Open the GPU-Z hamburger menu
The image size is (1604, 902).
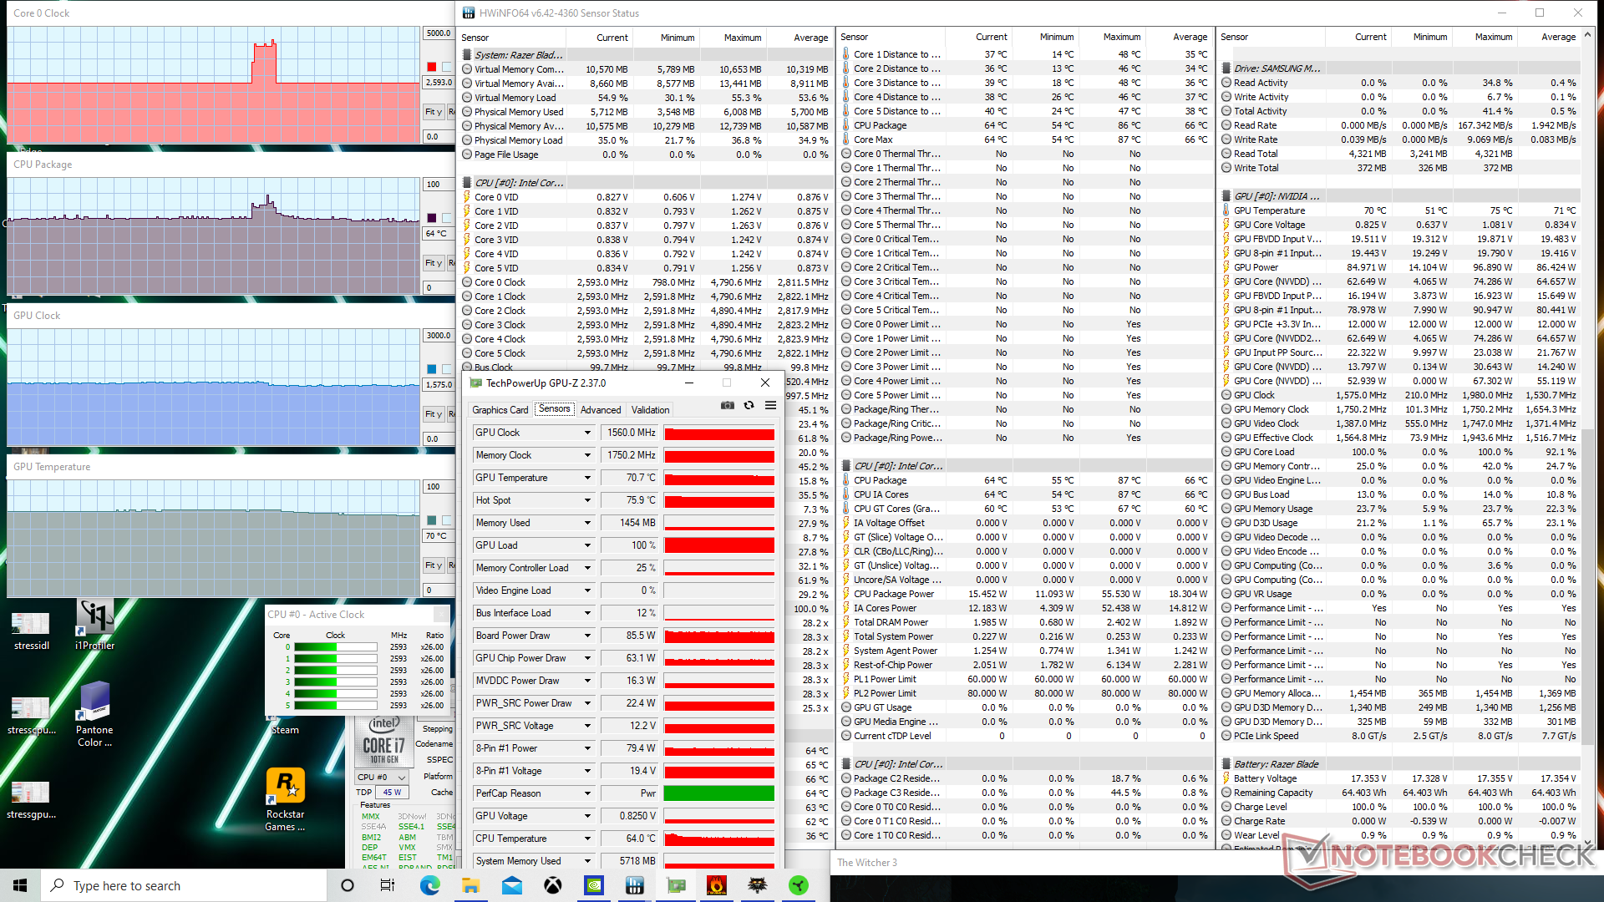(770, 406)
